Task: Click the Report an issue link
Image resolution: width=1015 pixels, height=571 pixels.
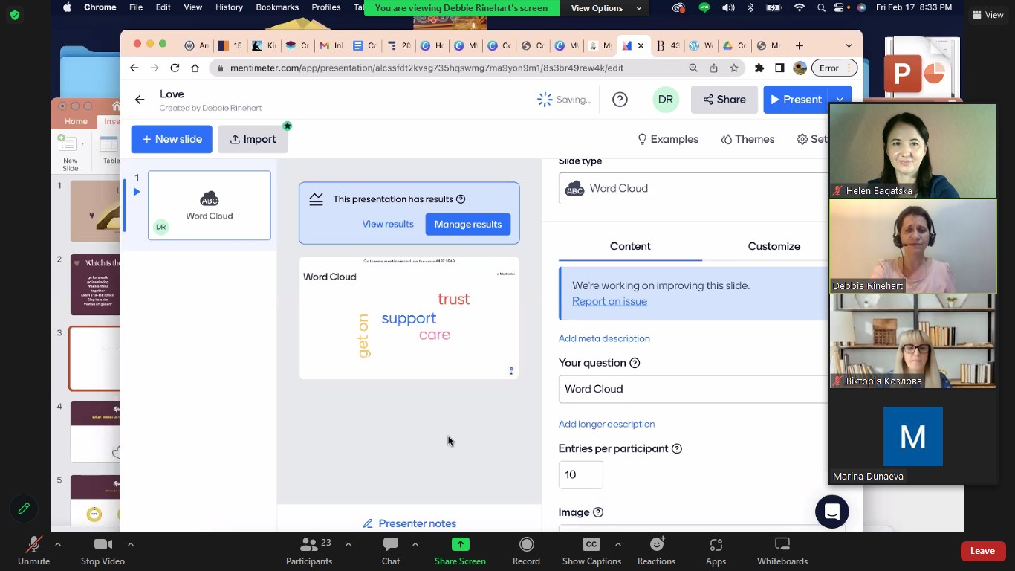Action: [x=609, y=301]
